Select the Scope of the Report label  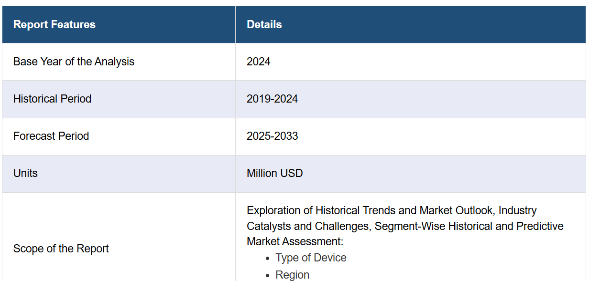pyautogui.click(x=61, y=249)
